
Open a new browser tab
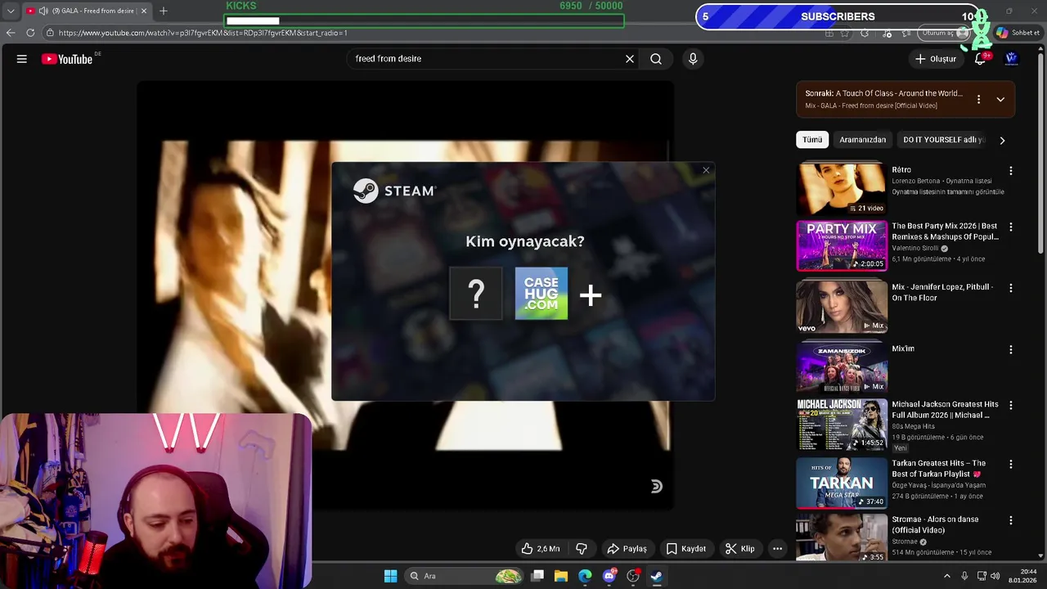pos(164,11)
